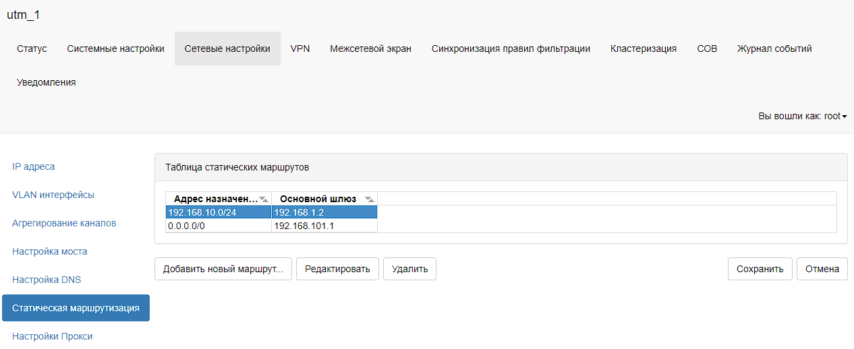Open the root user dropdown menu
The width and height of the screenshot is (854, 349).
802,116
